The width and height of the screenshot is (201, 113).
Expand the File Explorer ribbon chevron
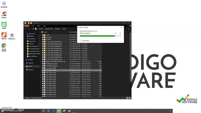point(128,26)
